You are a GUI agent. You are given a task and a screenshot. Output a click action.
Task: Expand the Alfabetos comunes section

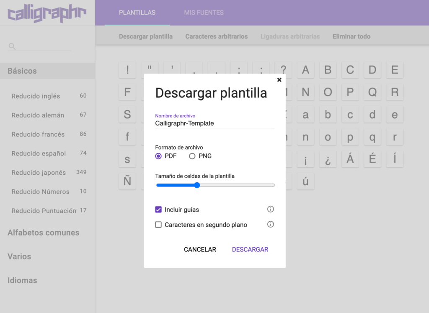(x=43, y=233)
